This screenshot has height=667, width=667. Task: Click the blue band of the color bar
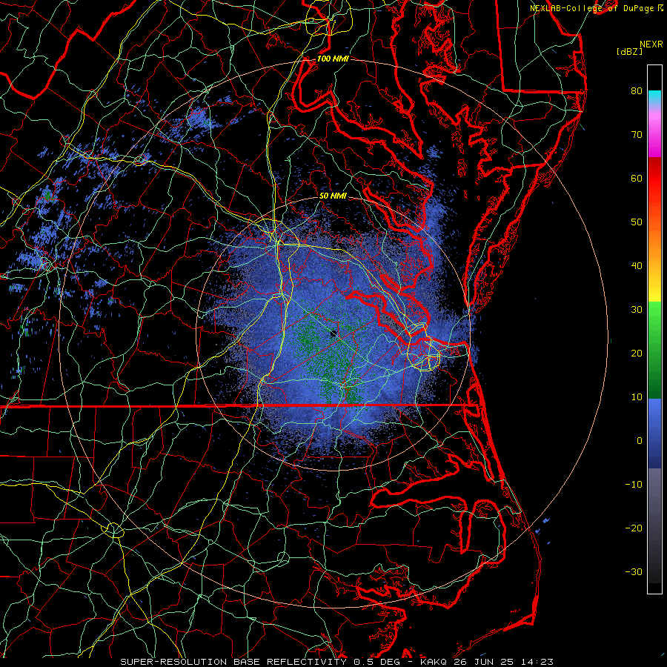point(654,434)
